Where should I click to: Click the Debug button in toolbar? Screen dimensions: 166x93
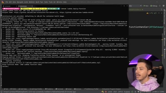click(x=154, y=6)
